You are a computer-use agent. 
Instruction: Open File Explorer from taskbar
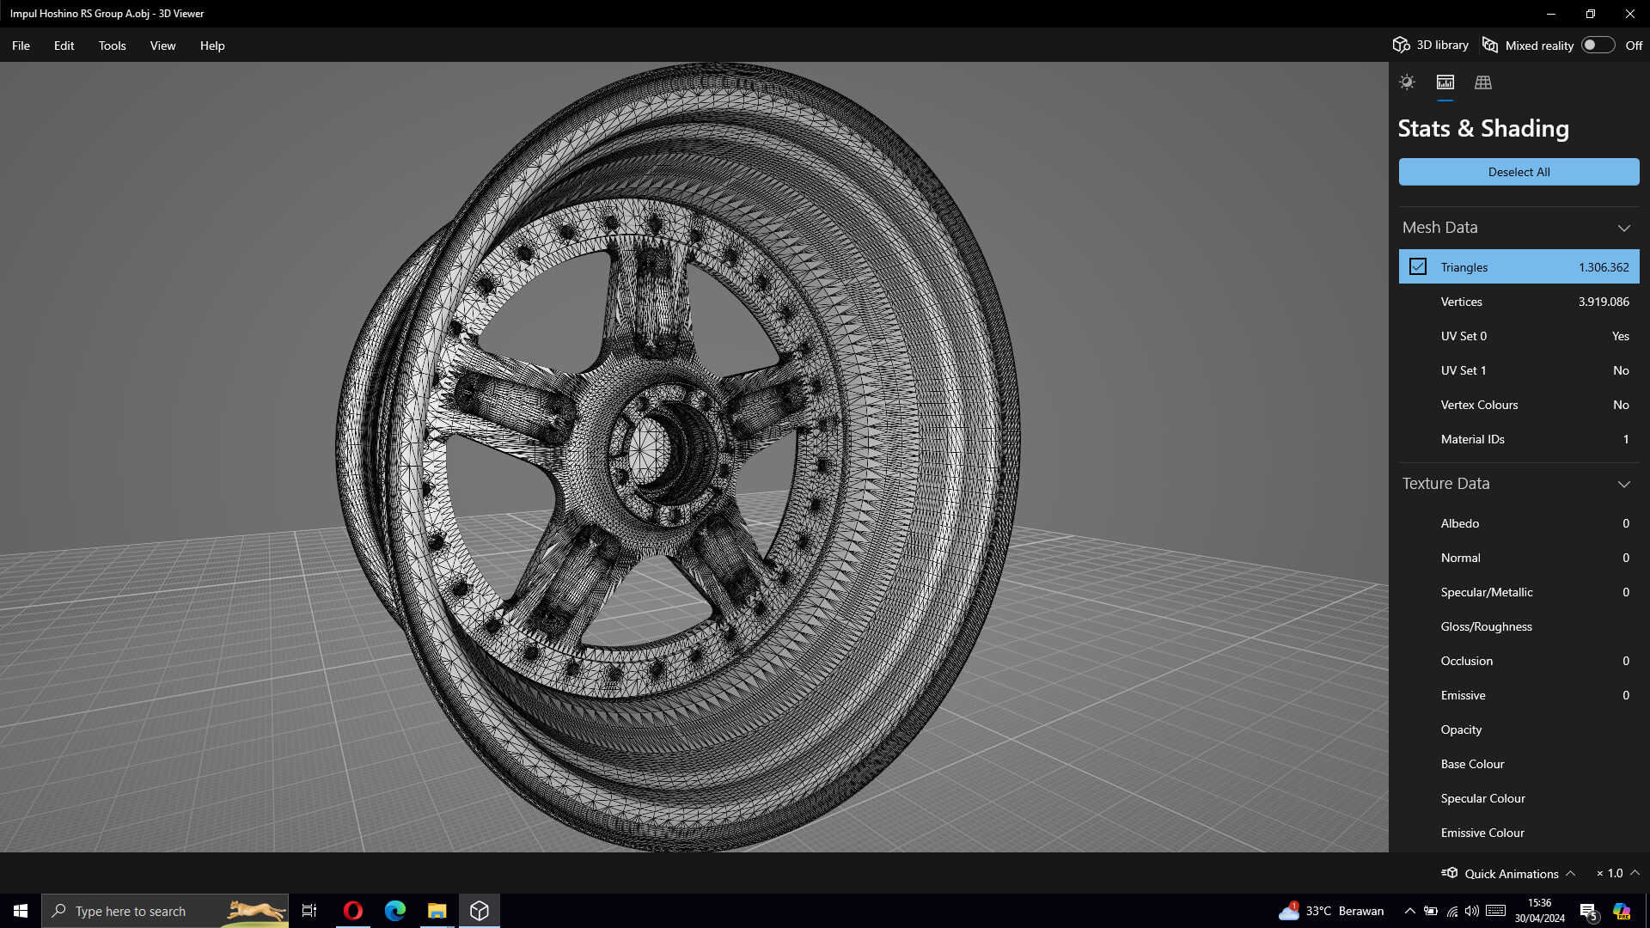click(437, 911)
